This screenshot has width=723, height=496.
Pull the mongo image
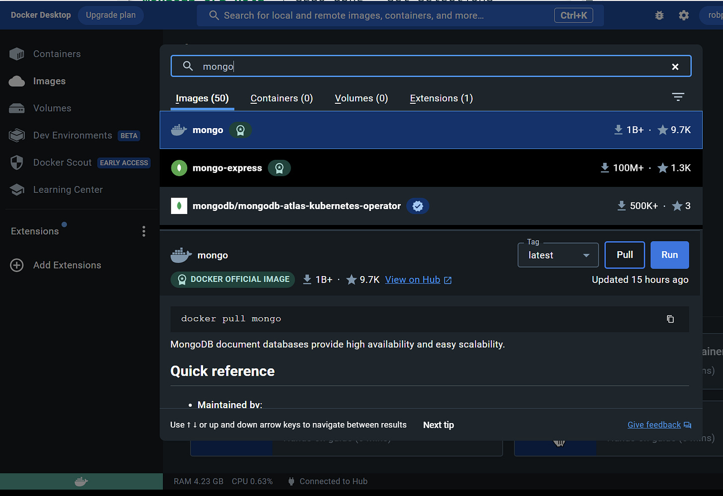625,255
